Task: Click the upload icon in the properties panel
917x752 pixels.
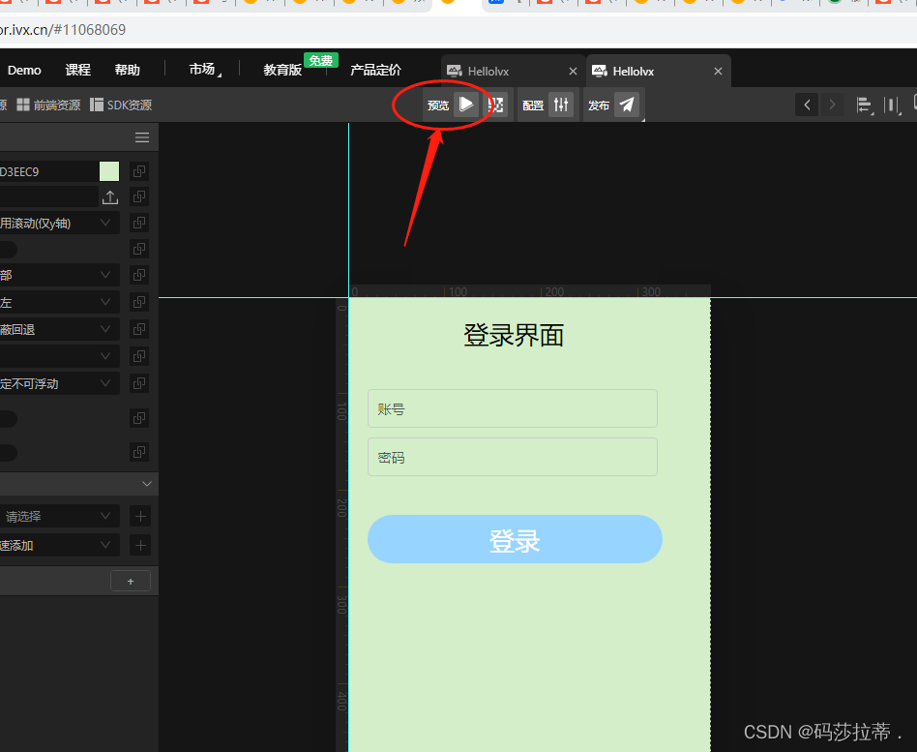Action: tap(109, 196)
